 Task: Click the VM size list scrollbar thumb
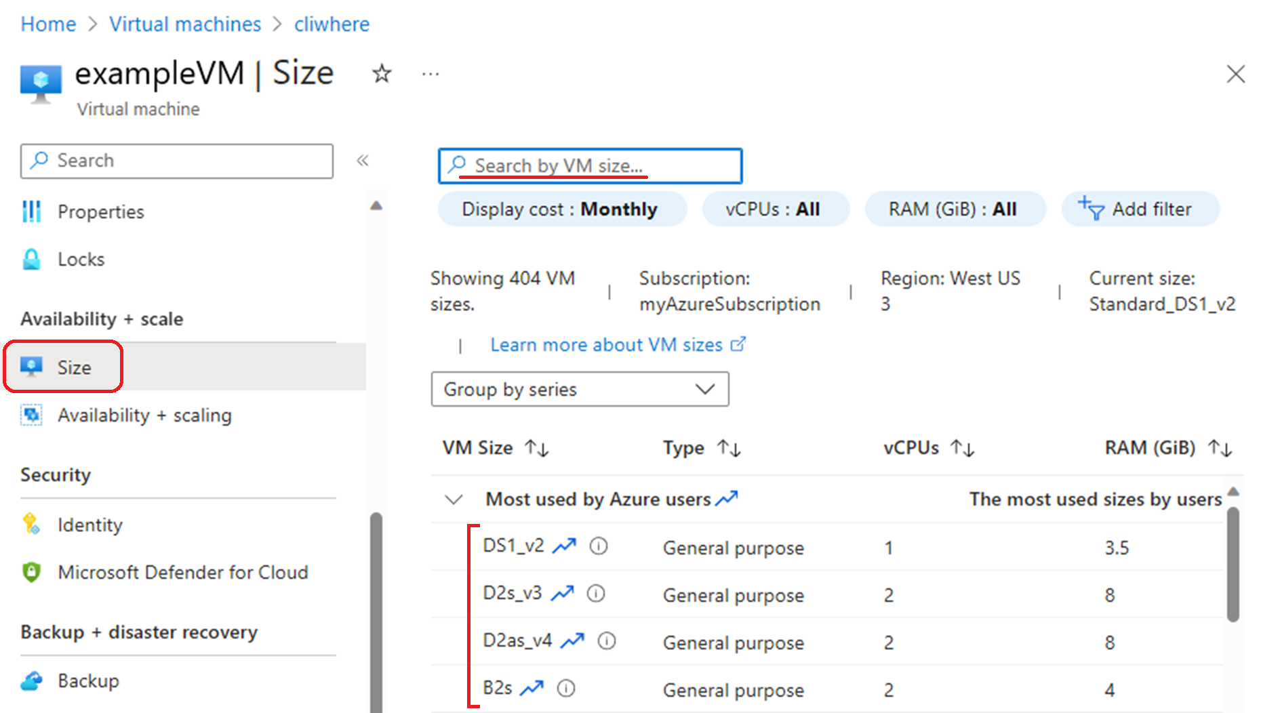point(1233,563)
